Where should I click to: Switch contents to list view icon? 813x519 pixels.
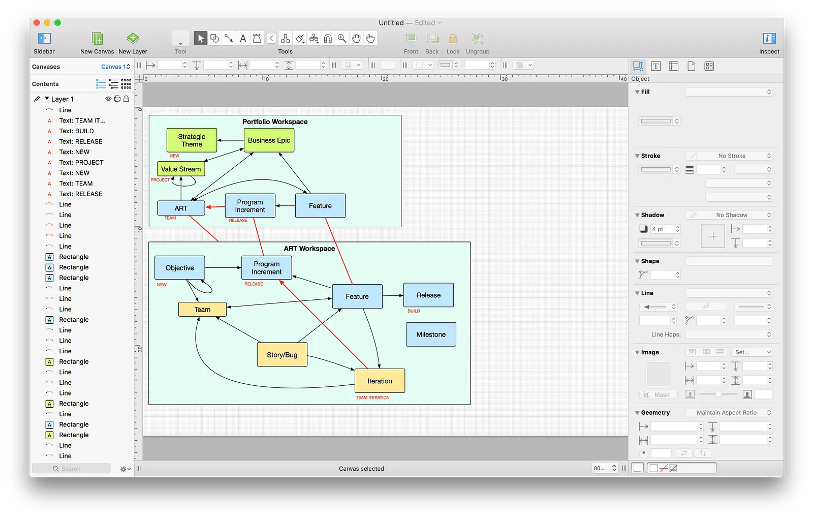click(101, 84)
